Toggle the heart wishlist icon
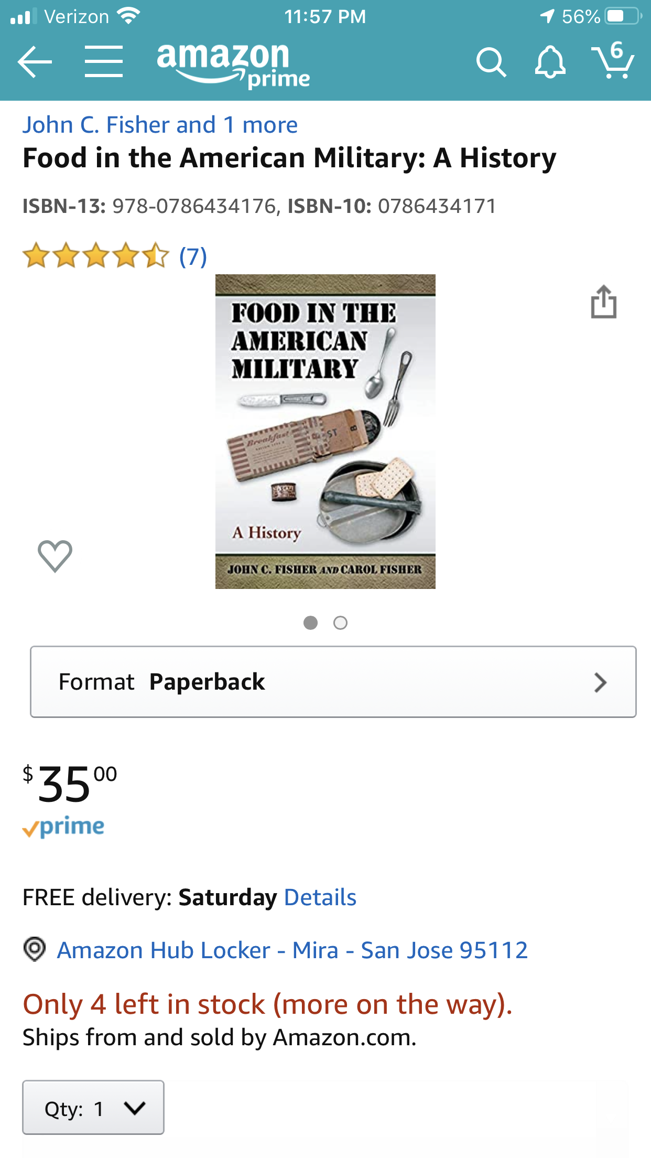The image size is (651, 1158). 55,556
